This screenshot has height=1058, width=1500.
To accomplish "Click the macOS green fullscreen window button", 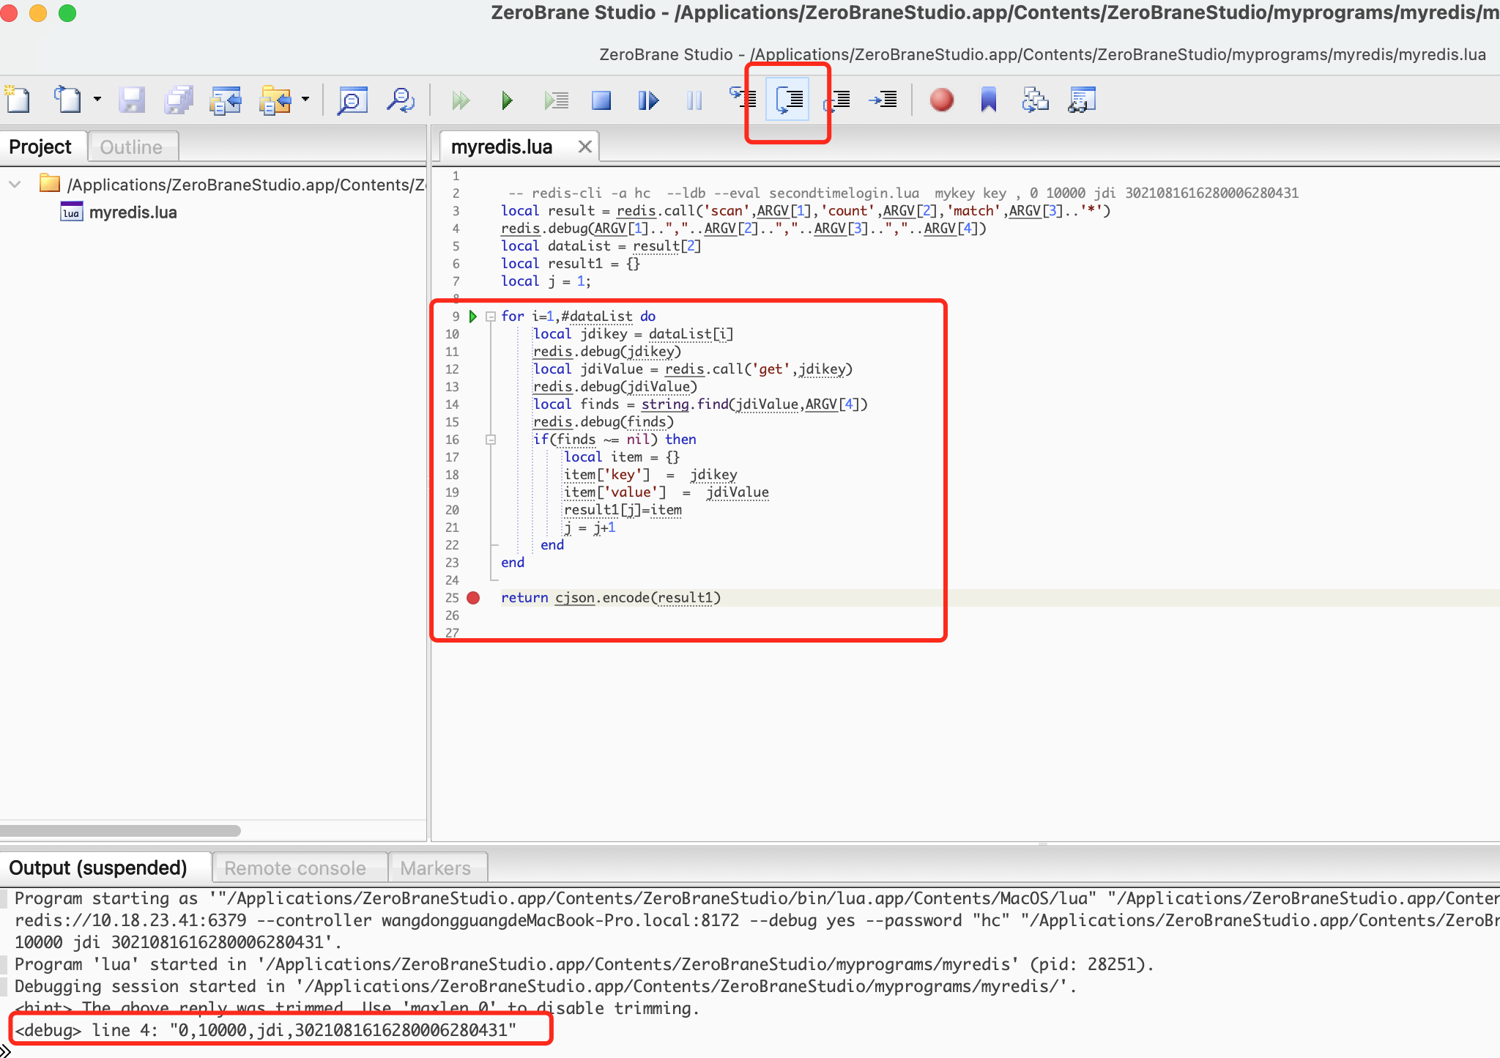I will [x=67, y=12].
